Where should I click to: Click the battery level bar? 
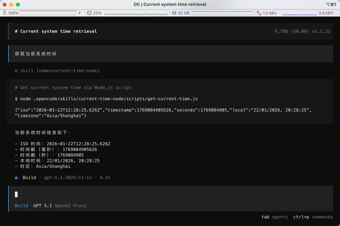[x=48, y=13]
